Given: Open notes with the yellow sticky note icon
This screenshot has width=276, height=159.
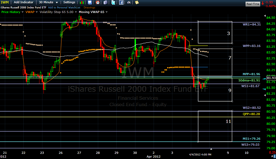Looking at the screenshot, I should (x=137, y=2).
